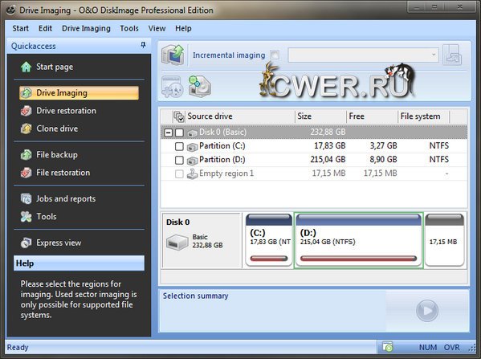
Task: Click the start imaging play button
Action: pos(427,311)
